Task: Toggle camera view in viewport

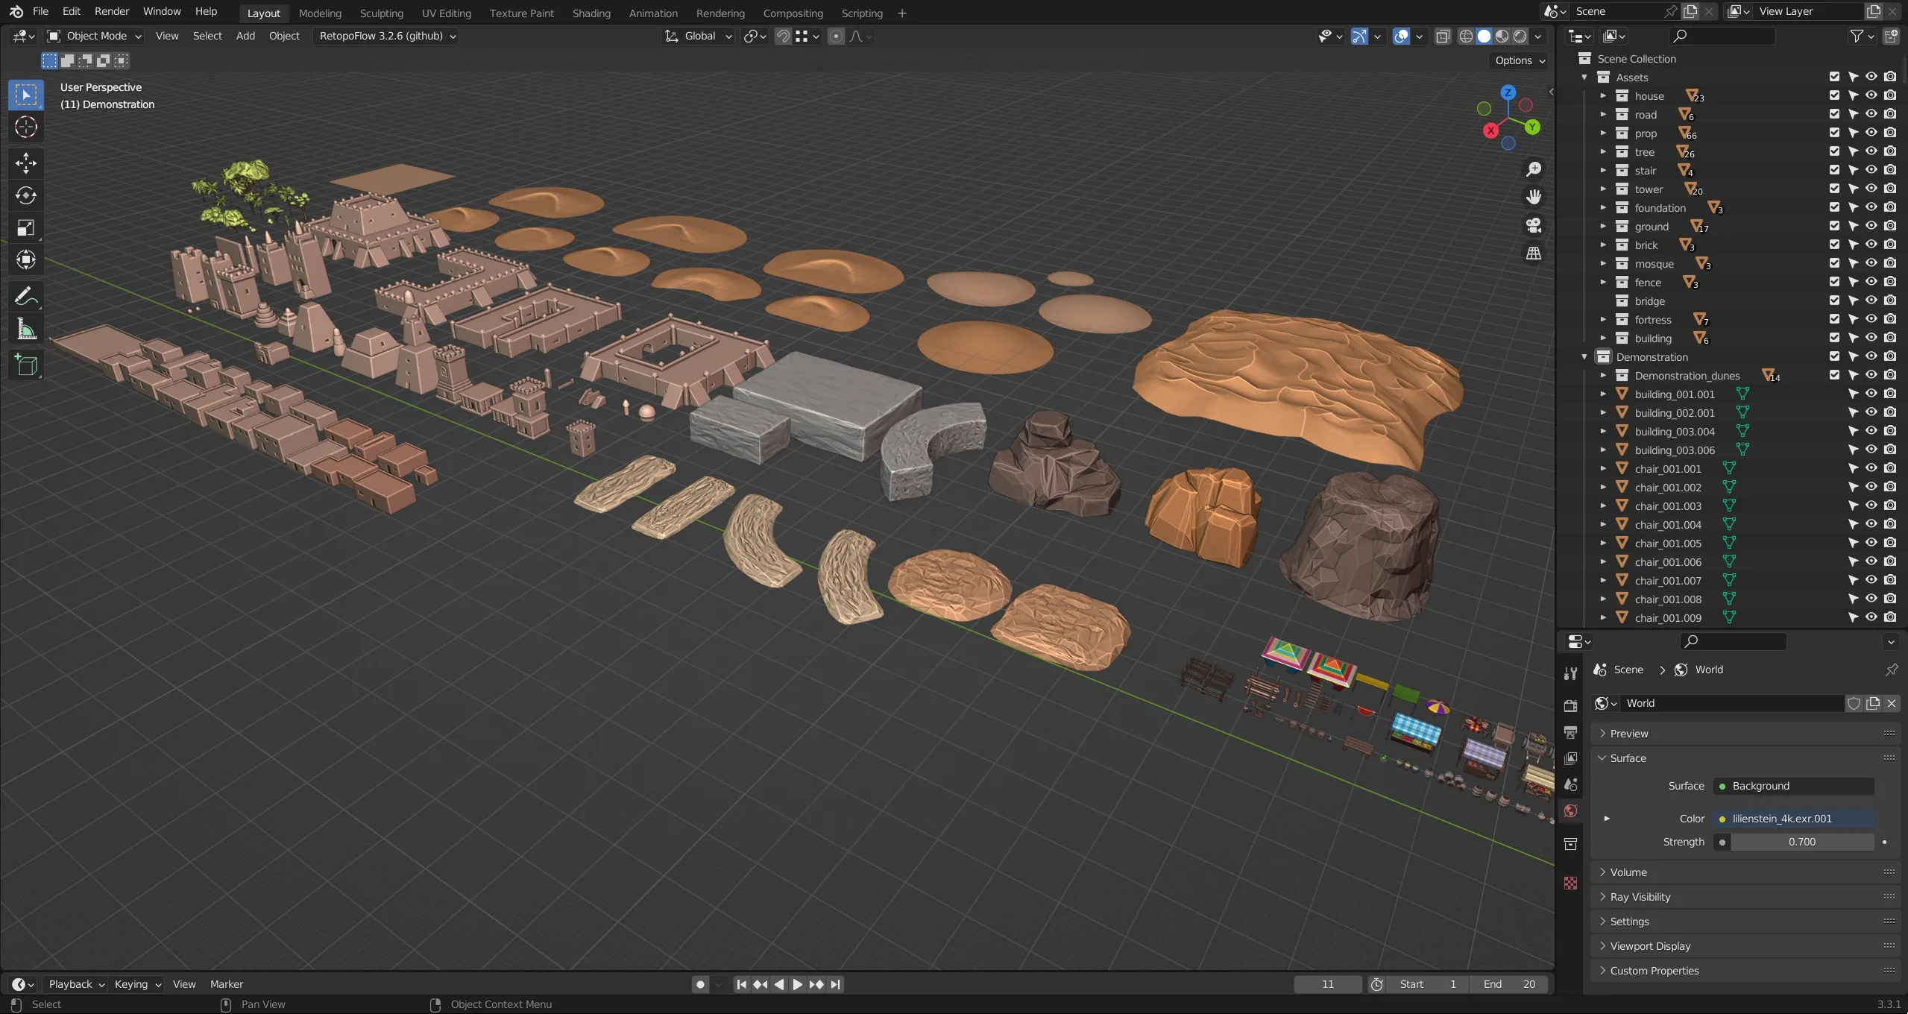Action: 1533,225
